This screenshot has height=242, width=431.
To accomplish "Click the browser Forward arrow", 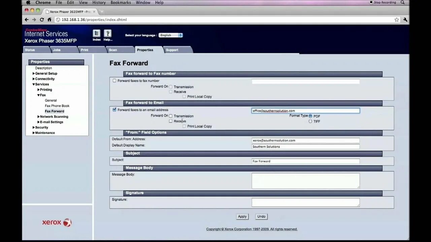I will 34,20.
